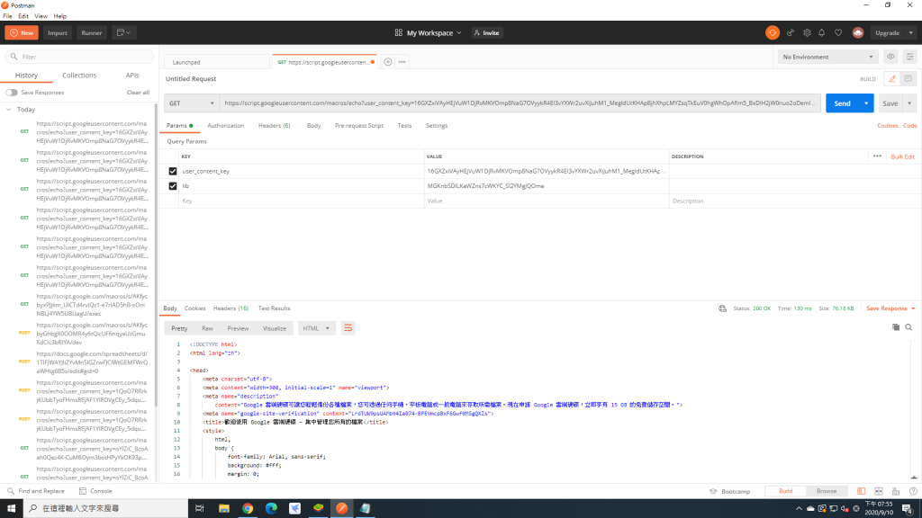Open the My Workspace dropdown
Screen dimensions: 922x518
428,33
